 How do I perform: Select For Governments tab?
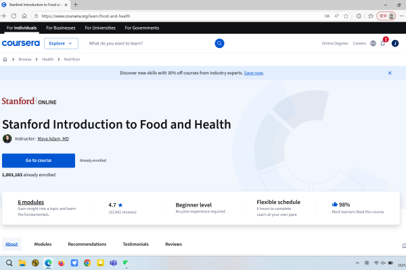pyautogui.click(x=142, y=28)
